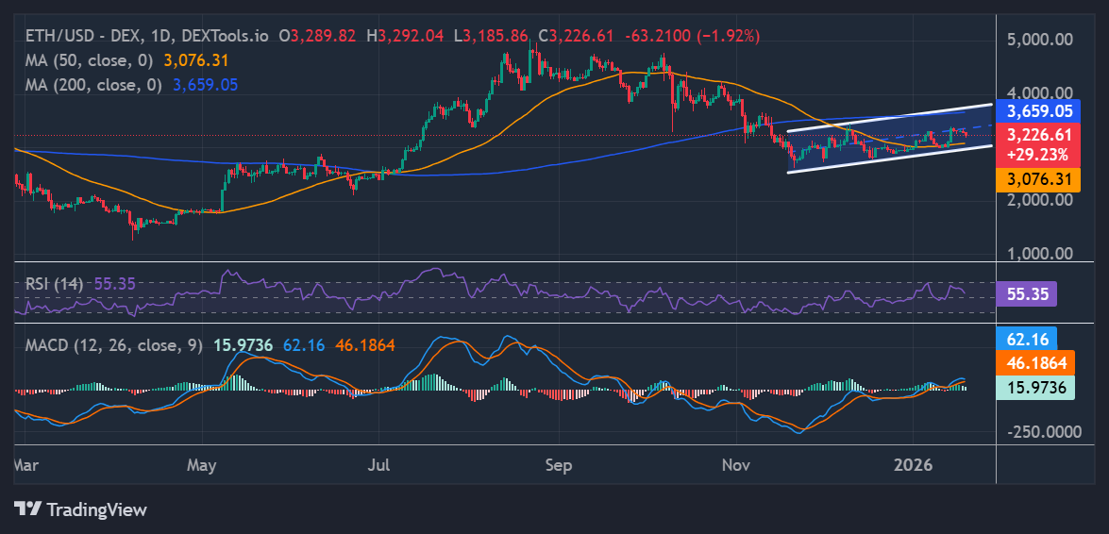
Task: Click the 5,000.00 price axis label
Action: click(x=1038, y=40)
